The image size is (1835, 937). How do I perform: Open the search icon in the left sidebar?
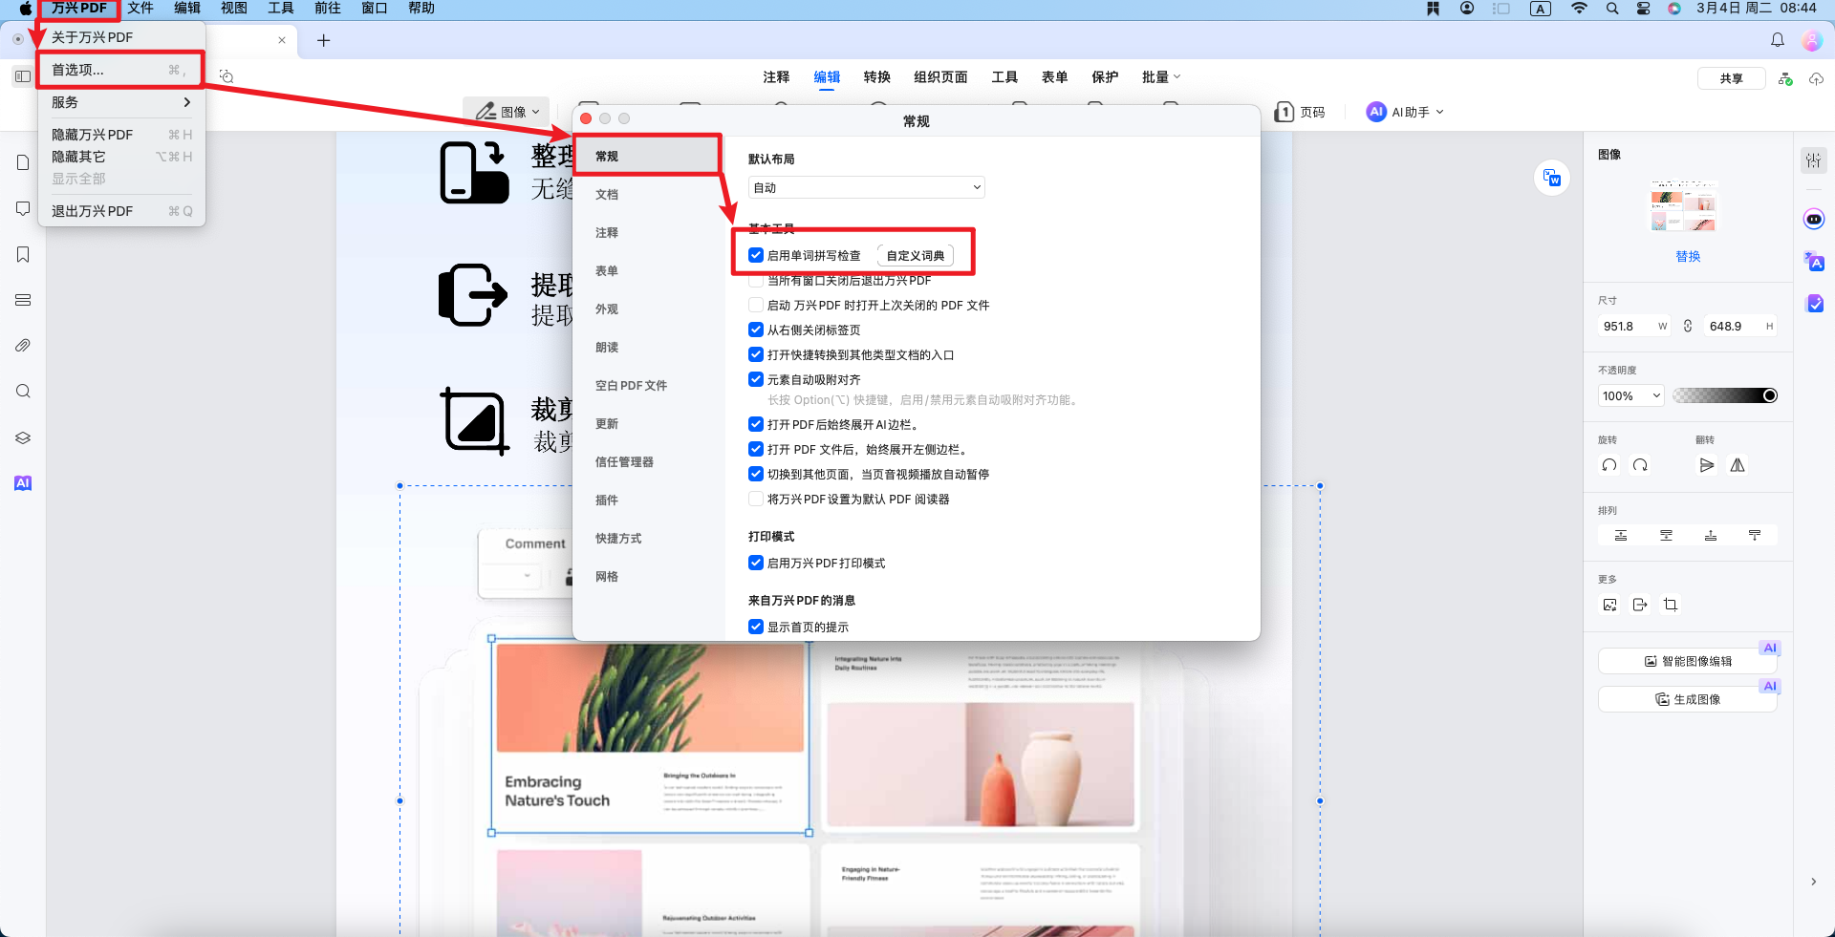(x=23, y=392)
